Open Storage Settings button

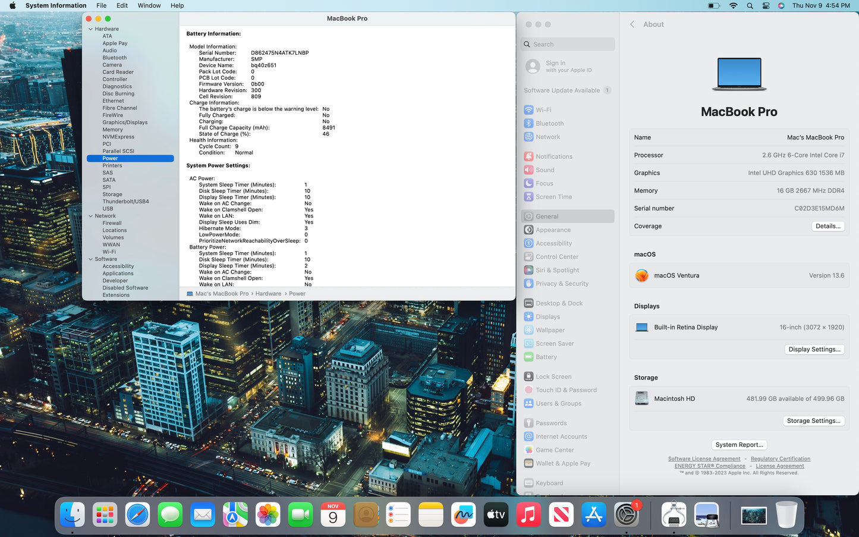click(813, 420)
